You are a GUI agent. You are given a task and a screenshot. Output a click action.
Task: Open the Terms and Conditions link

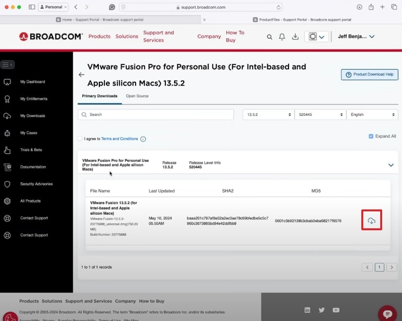coord(120,139)
